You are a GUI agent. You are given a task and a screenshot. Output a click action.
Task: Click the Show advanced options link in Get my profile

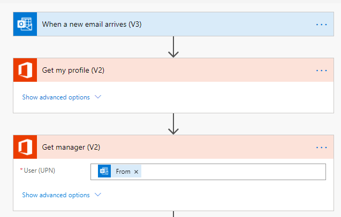[56, 97]
